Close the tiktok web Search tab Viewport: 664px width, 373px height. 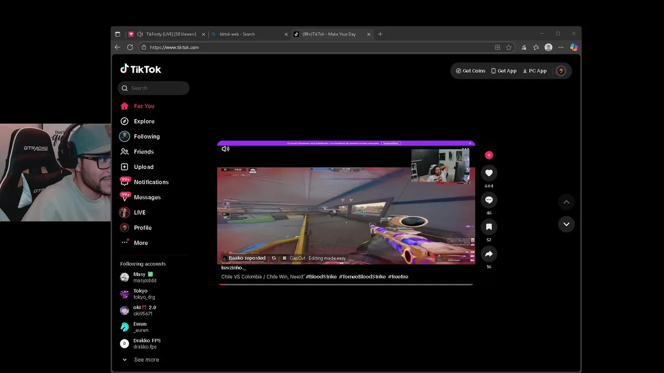286,34
